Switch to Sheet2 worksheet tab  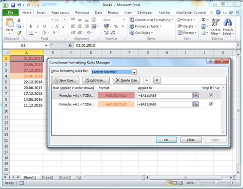coord(47,177)
